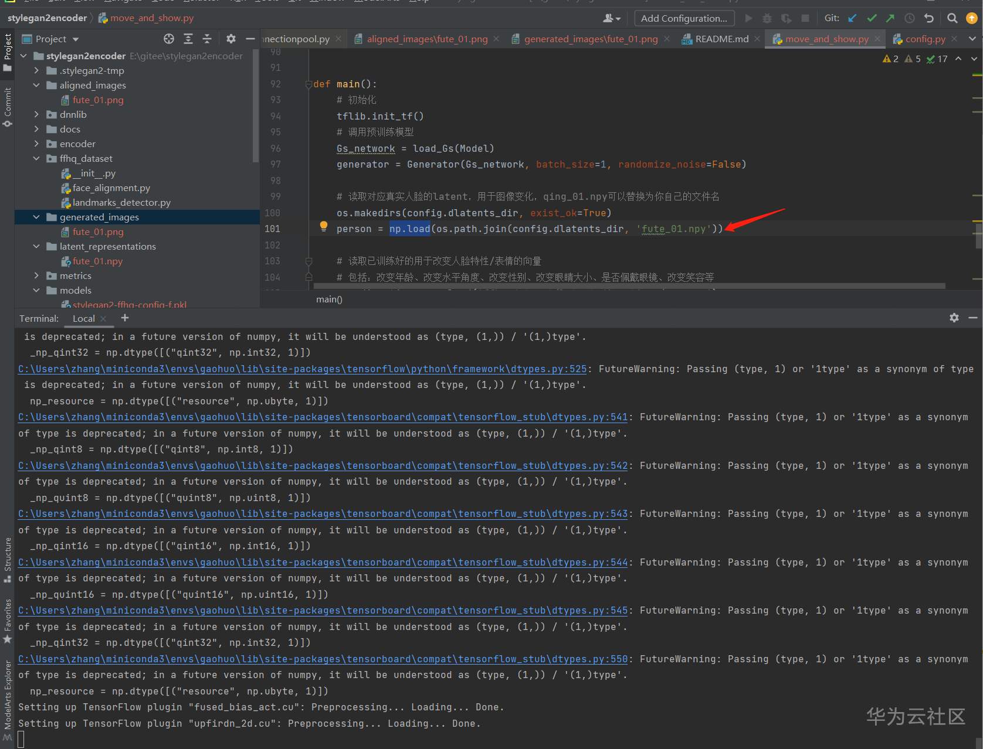Screen dimensions: 983x749
Task: Toggle code folding for def main()
Action: pyautogui.click(x=309, y=84)
